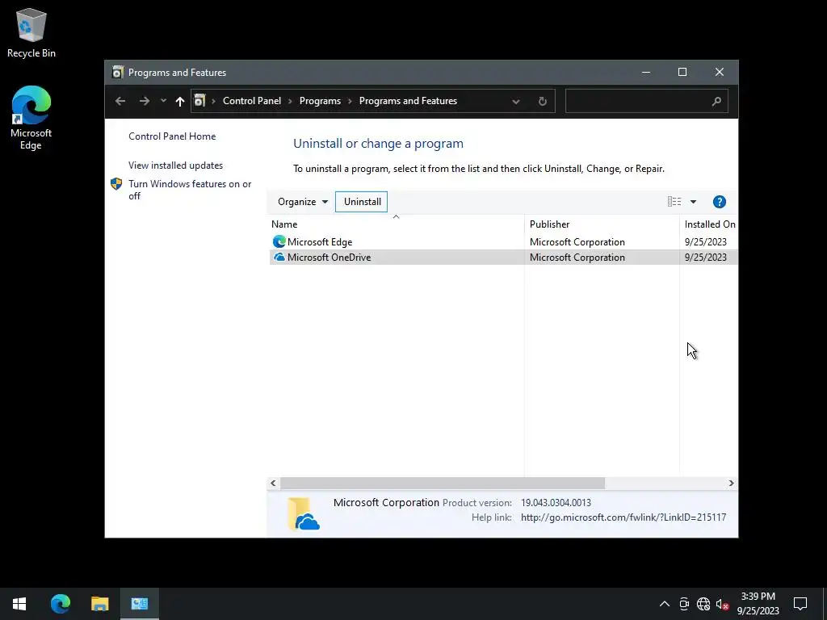The width and height of the screenshot is (827, 620).
Task: Minimize the Programs and Features window
Action: point(646,72)
